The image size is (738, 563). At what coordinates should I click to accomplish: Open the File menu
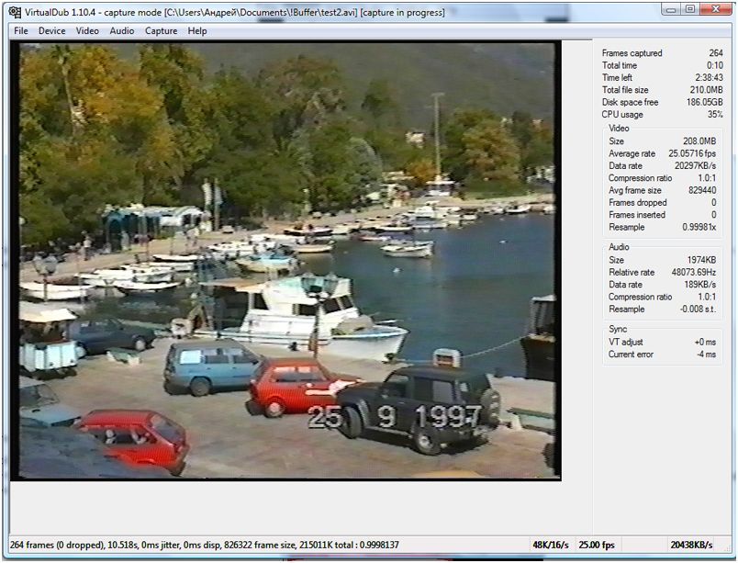click(x=21, y=31)
